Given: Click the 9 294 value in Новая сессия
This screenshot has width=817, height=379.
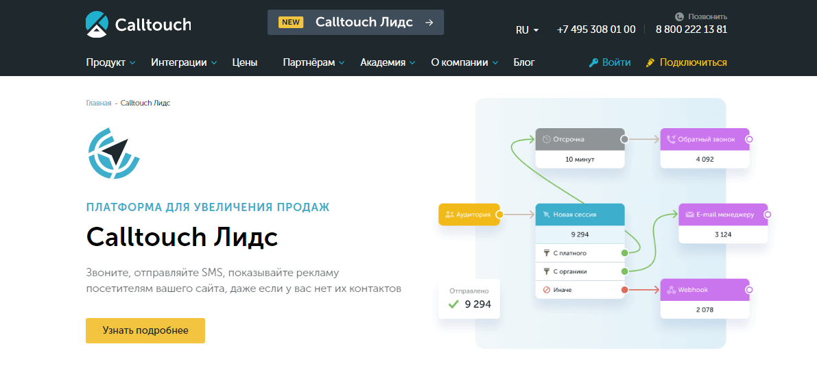Looking at the screenshot, I should [580, 234].
